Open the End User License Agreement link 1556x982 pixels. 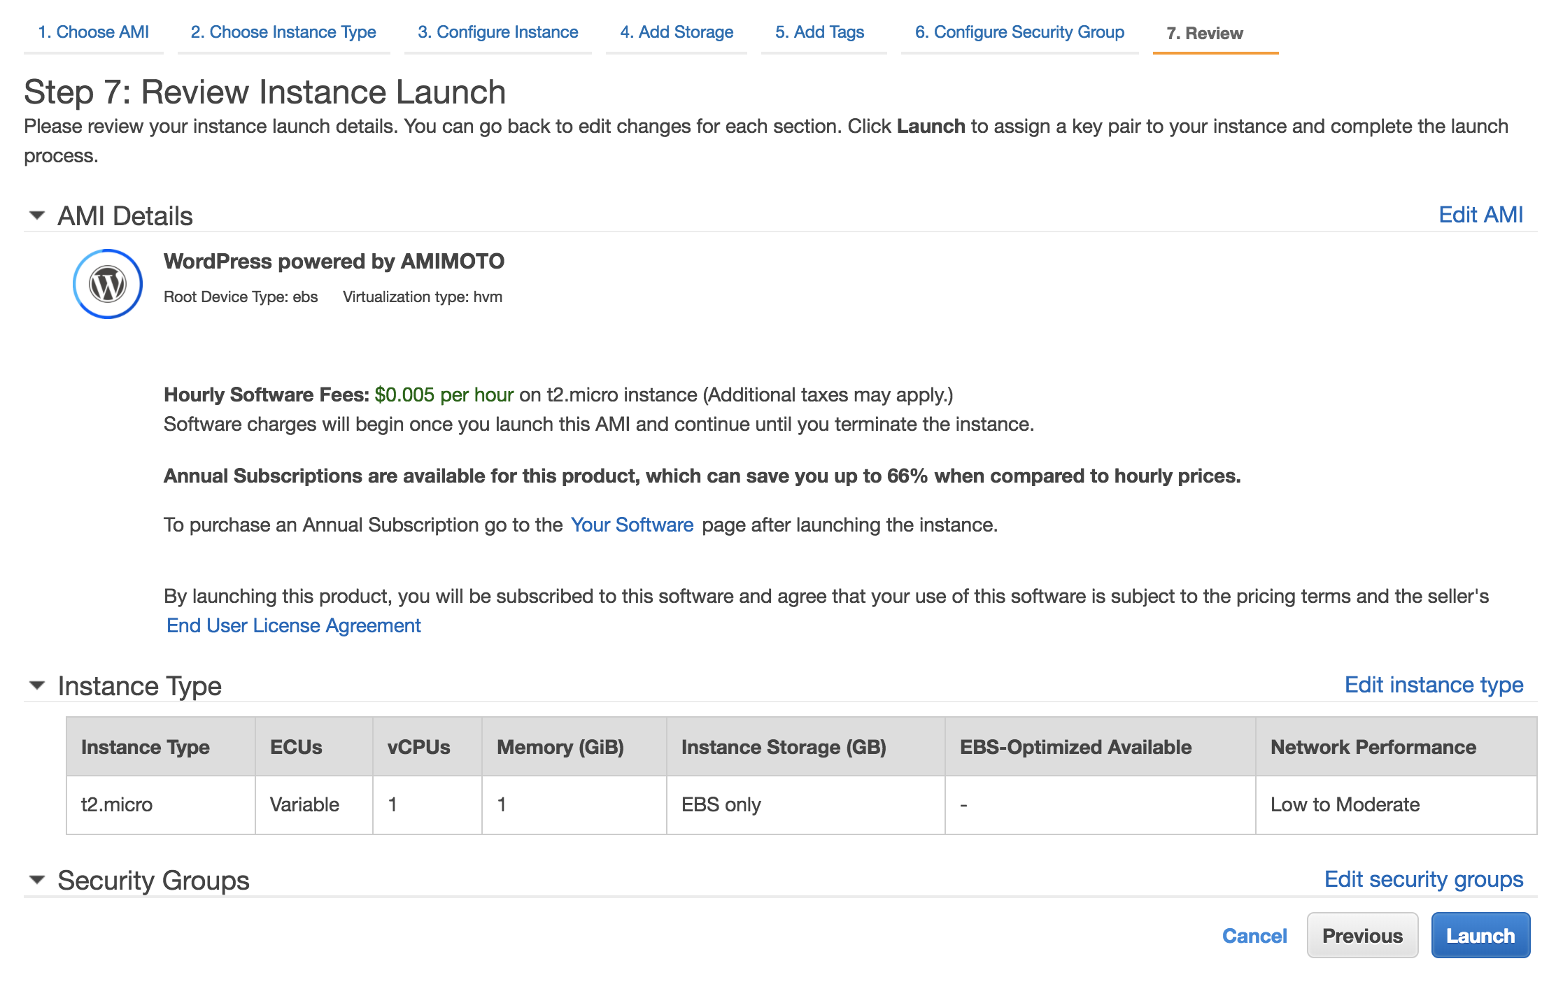294,625
